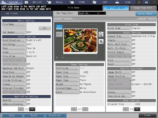Viewport: 158px width, 118px height.
Task: Open the Bind Direction setting
Action: click(14, 40)
